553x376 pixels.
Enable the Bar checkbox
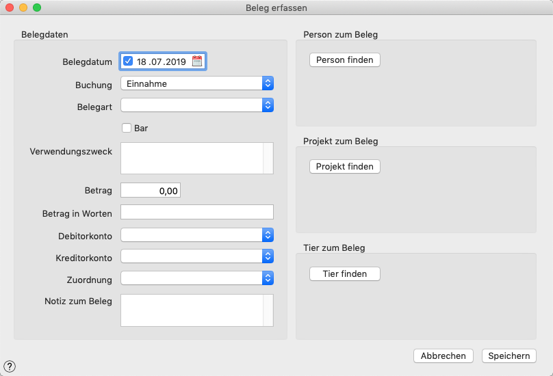tap(127, 128)
